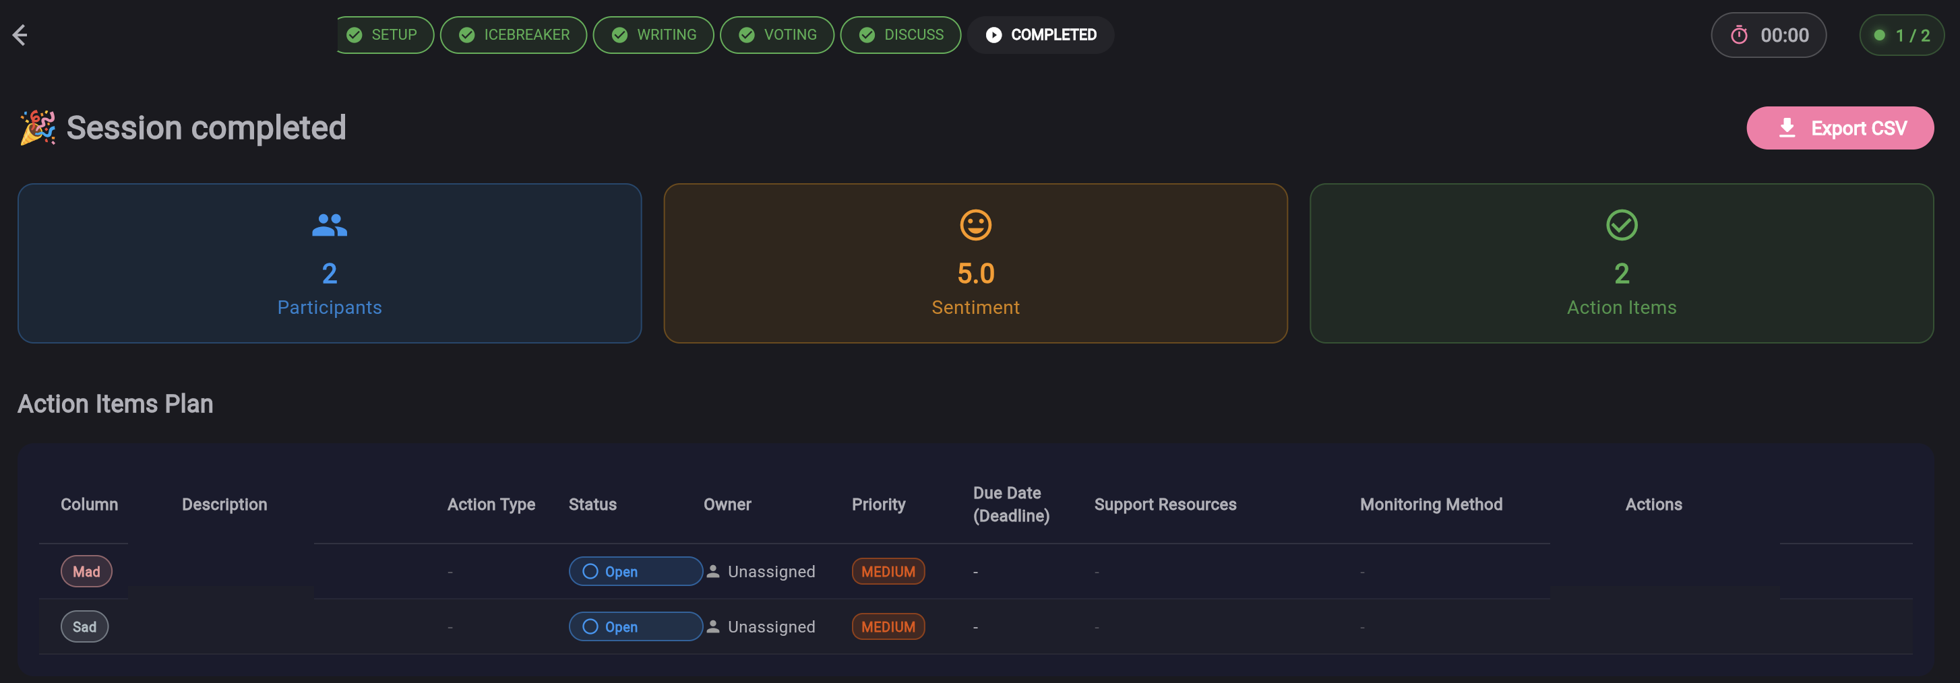Click the participants people icon
1960x683 pixels.
[x=330, y=225]
